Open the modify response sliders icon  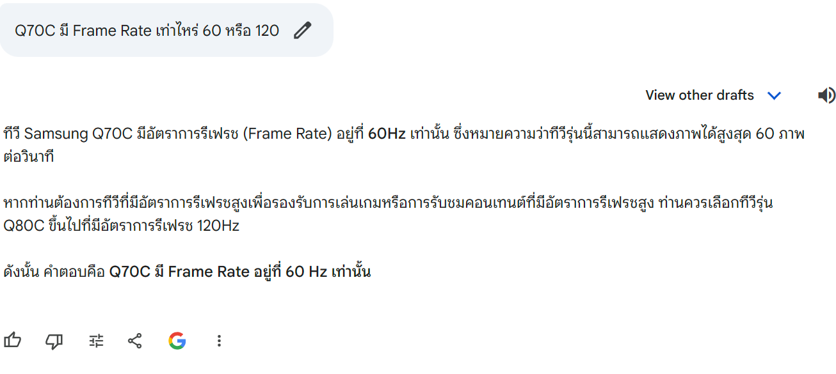click(96, 341)
